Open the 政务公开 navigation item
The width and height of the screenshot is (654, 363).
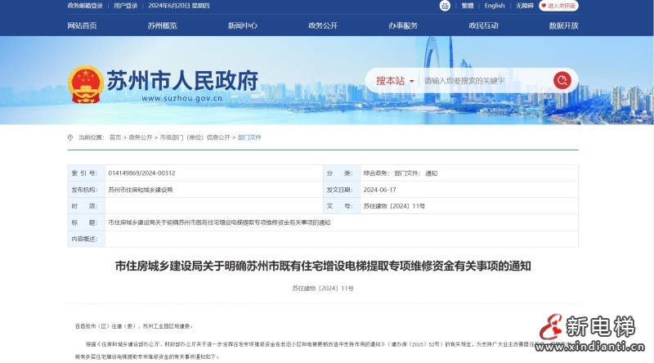(322, 25)
